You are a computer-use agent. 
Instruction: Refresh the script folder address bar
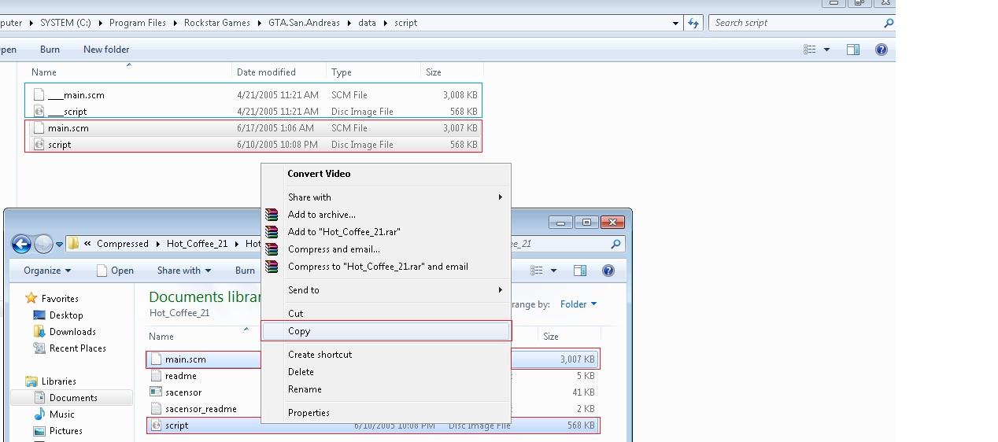(693, 23)
